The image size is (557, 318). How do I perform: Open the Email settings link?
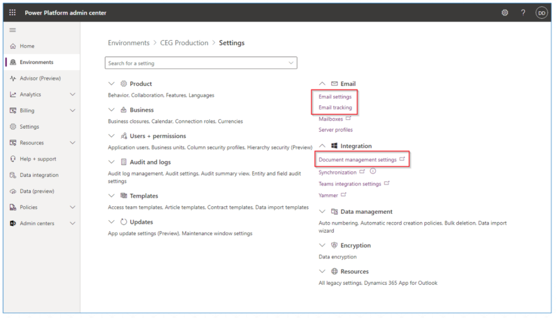pos(335,97)
